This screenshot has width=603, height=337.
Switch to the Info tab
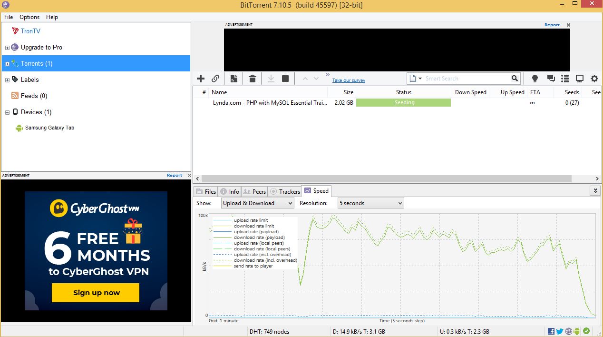coord(230,191)
